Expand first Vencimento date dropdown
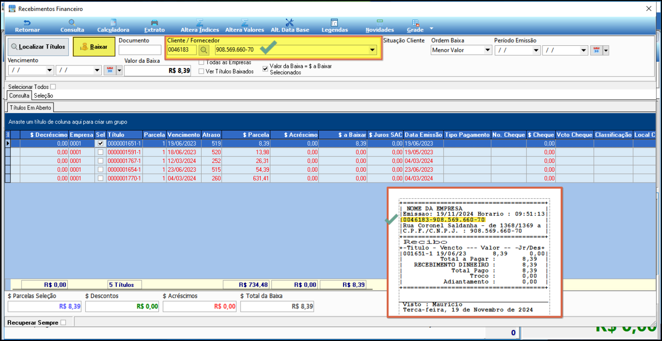The image size is (662, 341). (50, 70)
